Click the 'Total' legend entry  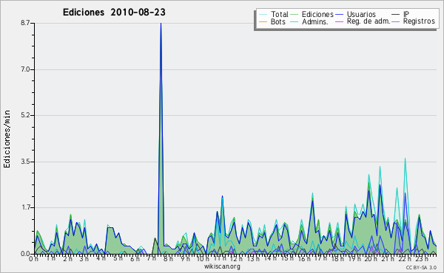[x=279, y=14]
